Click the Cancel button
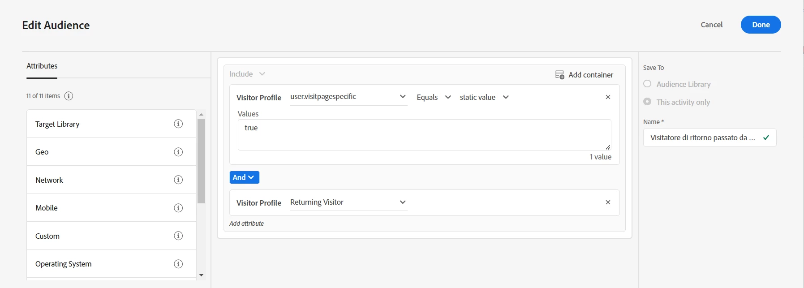The width and height of the screenshot is (804, 288). coord(711,25)
